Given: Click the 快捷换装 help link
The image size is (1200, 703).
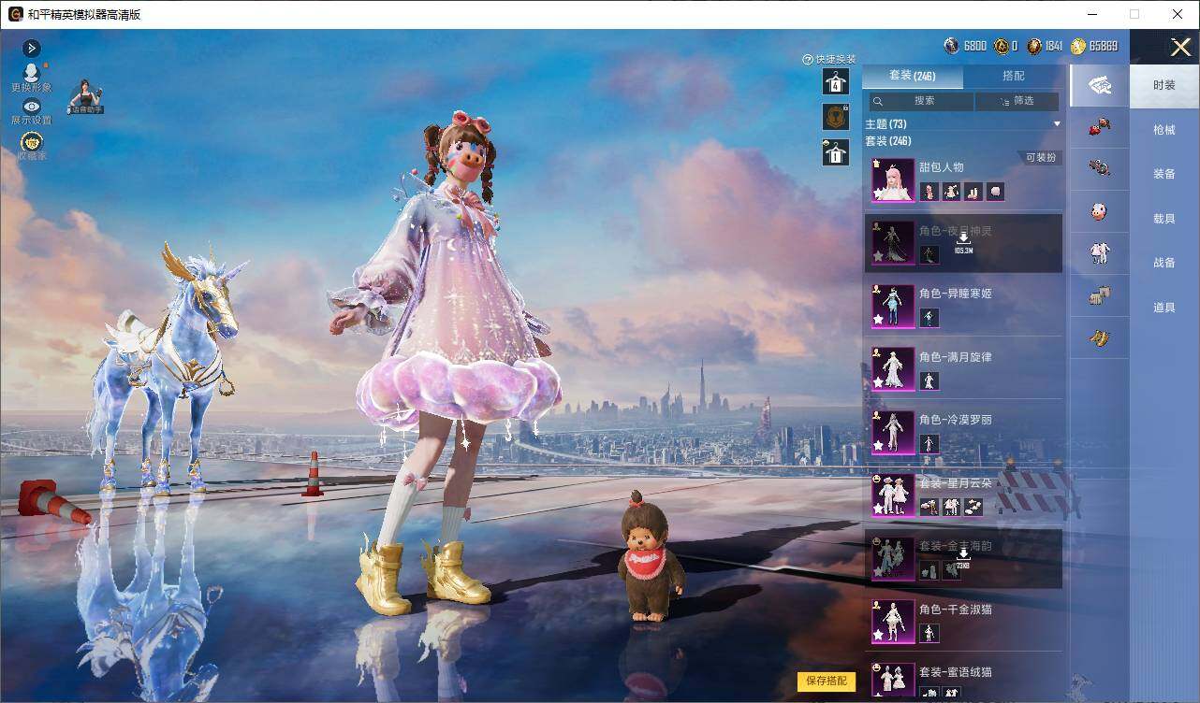Looking at the screenshot, I should [829, 59].
